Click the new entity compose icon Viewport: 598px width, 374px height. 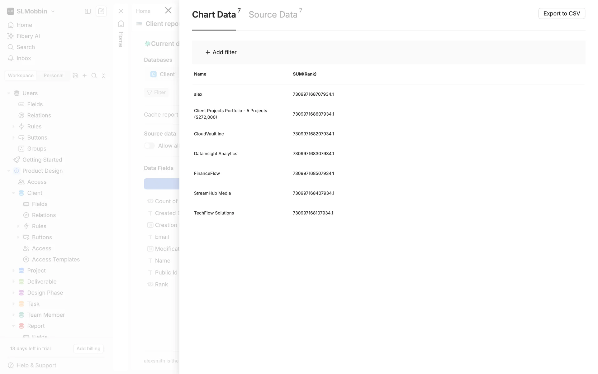[x=101, y=11]
